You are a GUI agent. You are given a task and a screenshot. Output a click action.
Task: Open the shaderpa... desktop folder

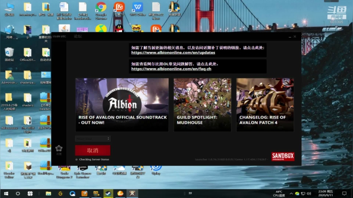(x=27, y=77)
